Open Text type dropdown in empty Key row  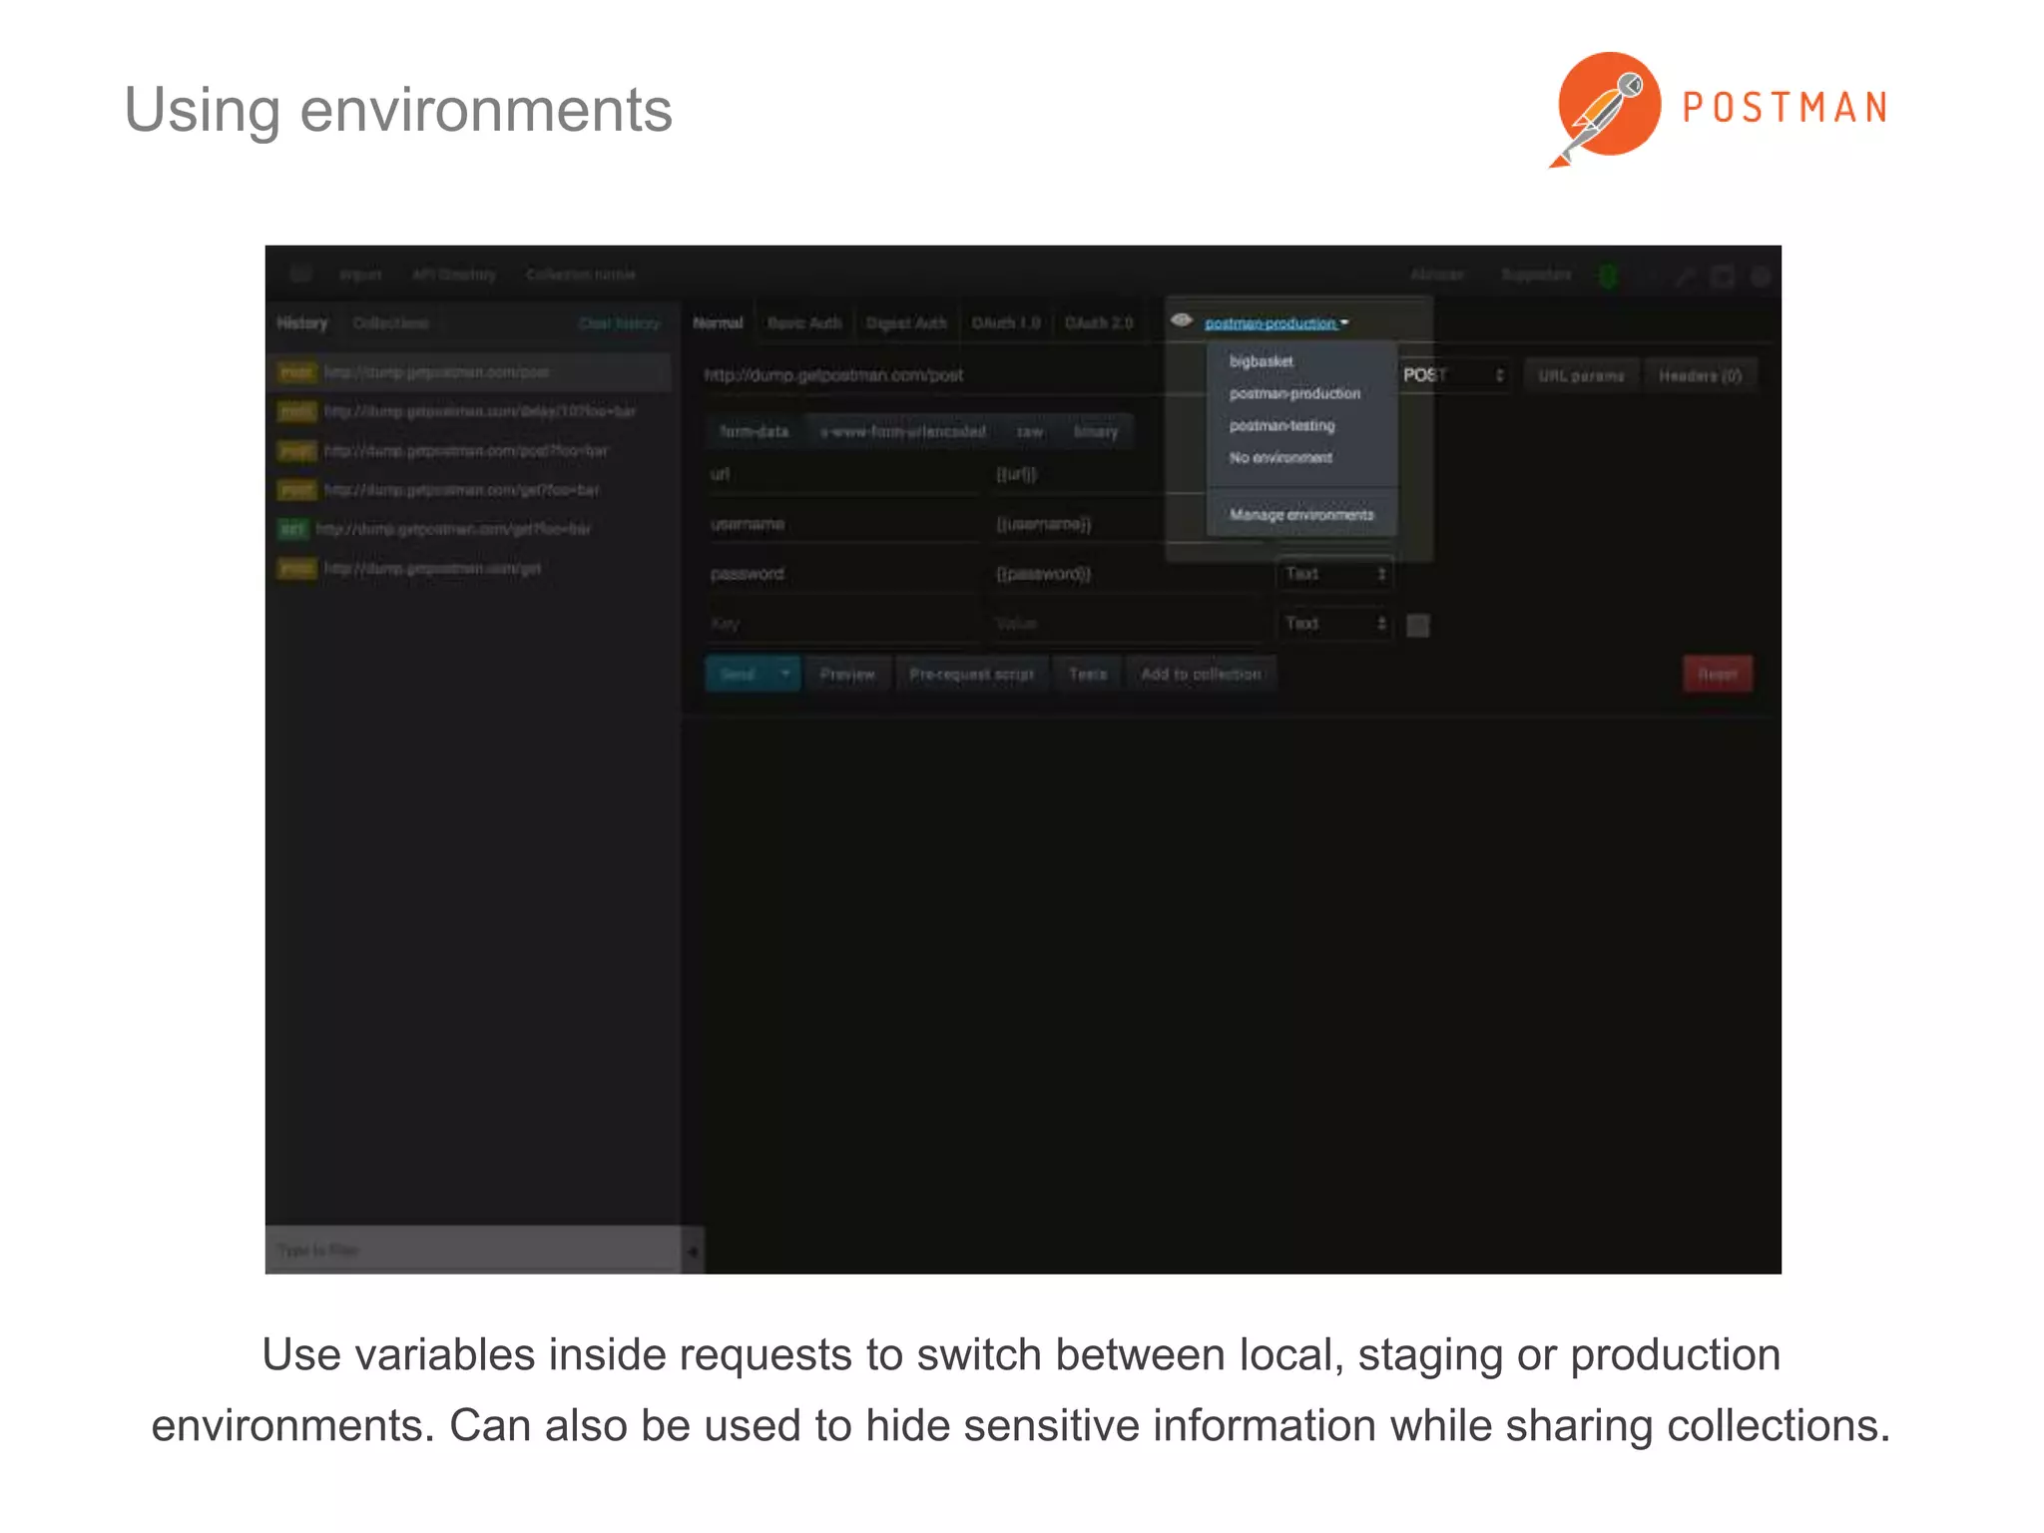click(x=1334, y=624)
